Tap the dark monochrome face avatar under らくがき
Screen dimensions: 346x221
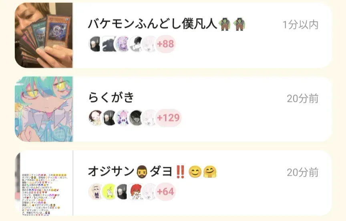135,118
